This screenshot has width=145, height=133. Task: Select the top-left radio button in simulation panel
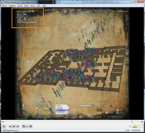[x=23, y=106]
